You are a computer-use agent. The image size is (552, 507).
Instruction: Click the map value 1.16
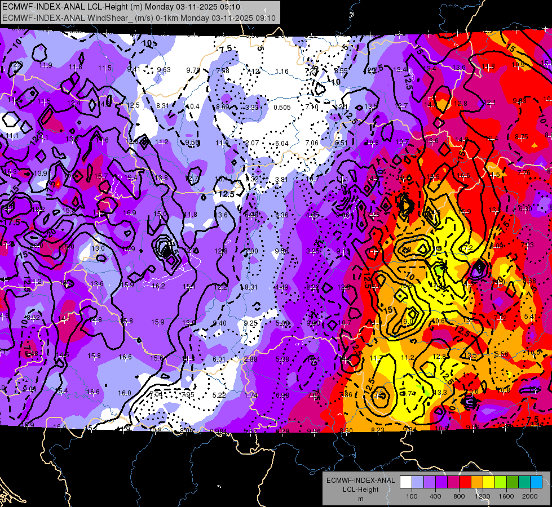(x=281, y=72)
